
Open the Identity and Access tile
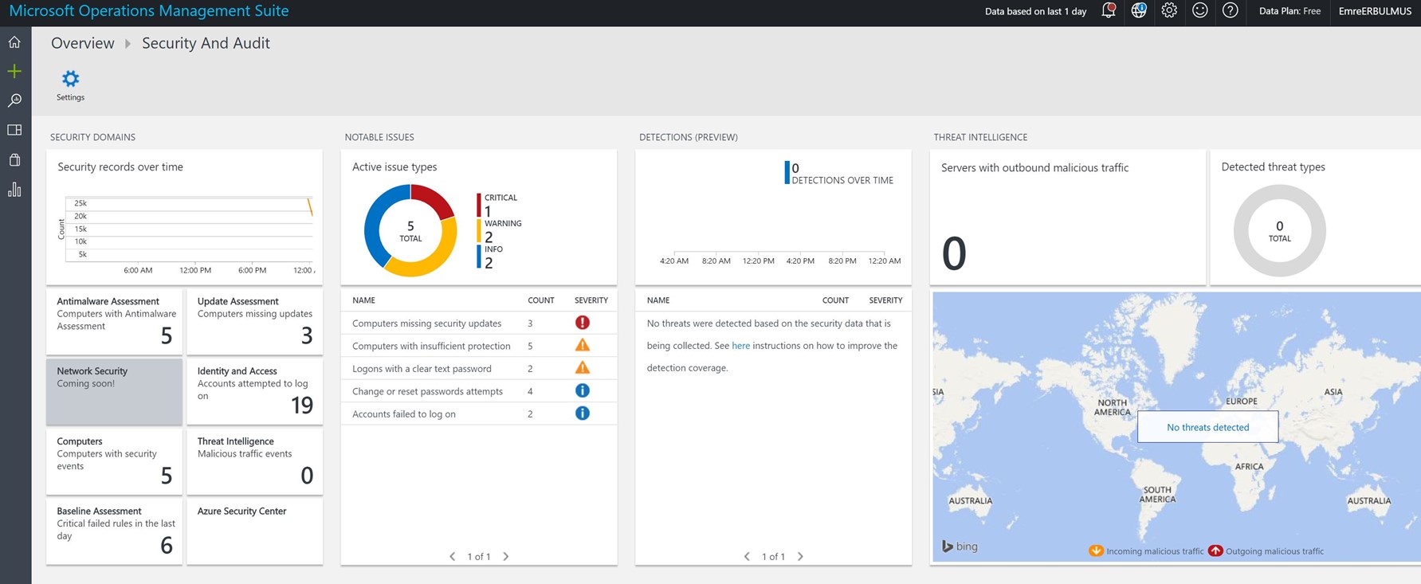click(x=255, y=392)
